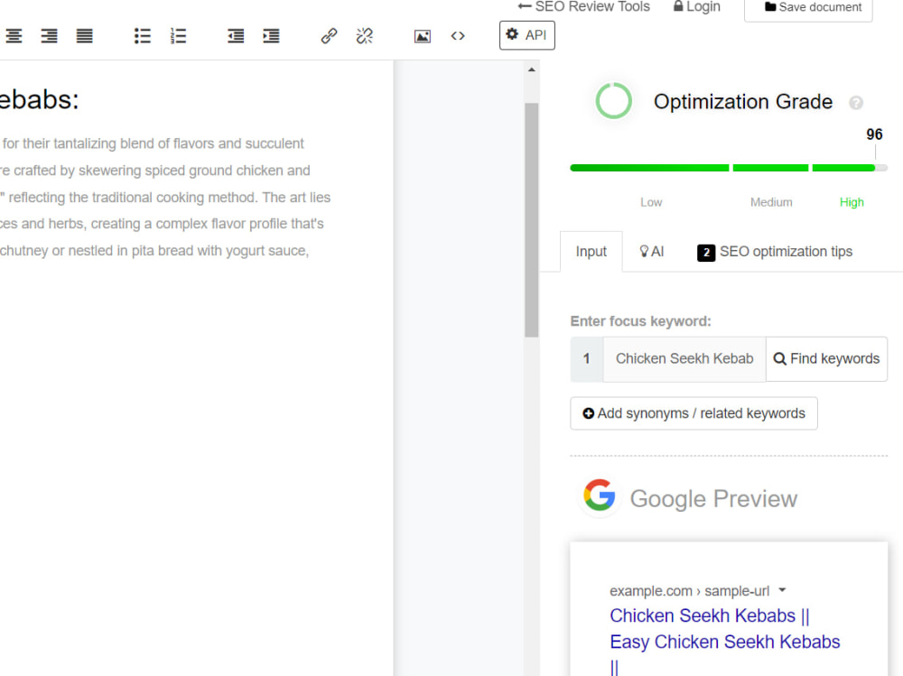Click Optimization Grade help question mark
Viewport: 903px width, 676px height.
click(856, 103)
